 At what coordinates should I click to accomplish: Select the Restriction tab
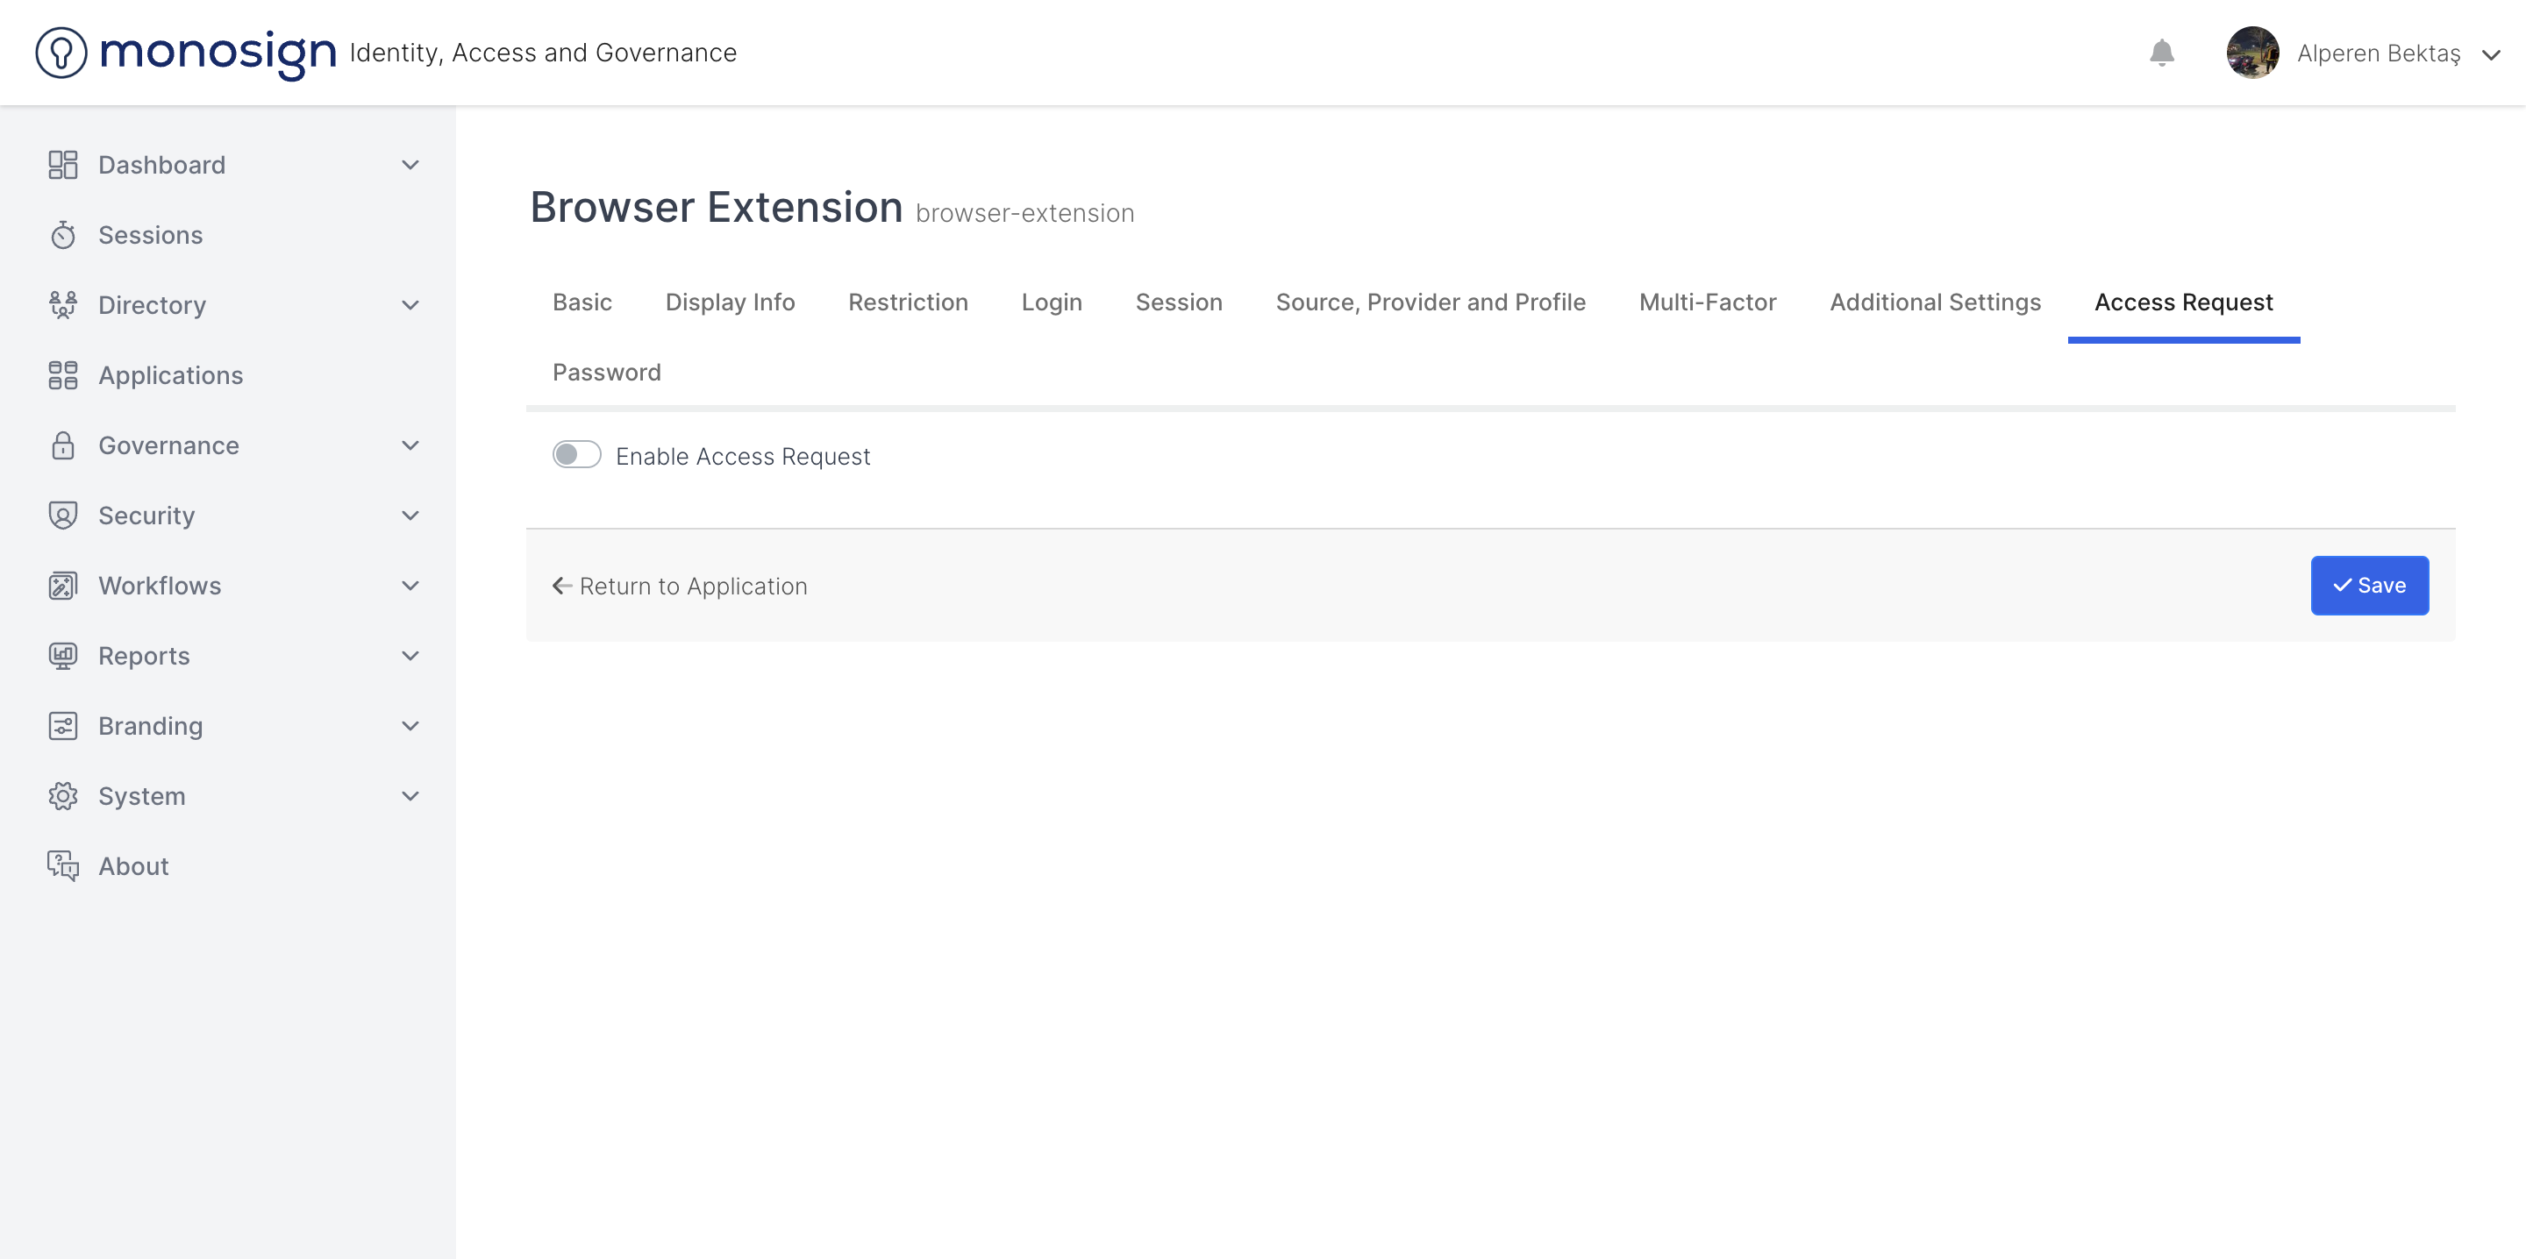(x=907, y=302)
